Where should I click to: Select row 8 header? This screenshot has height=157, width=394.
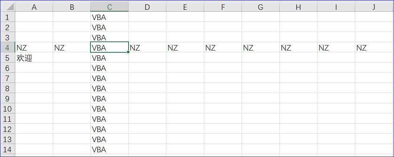click(8, 88)
